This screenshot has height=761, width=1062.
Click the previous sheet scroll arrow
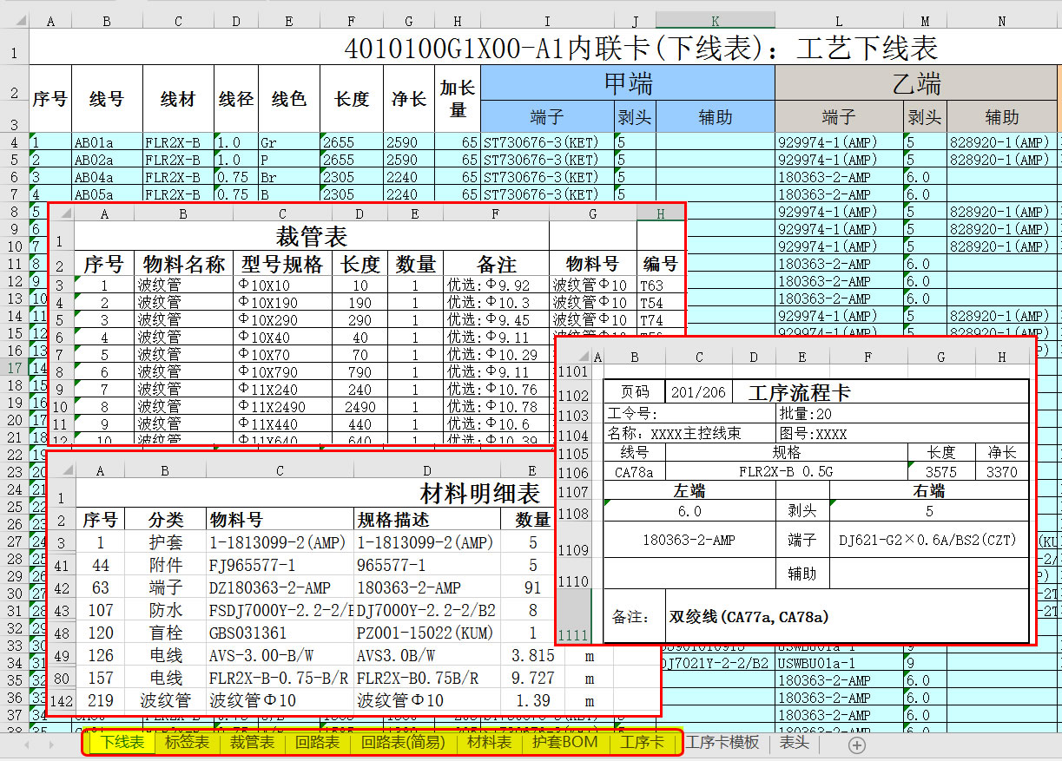(x=28, y=745)
